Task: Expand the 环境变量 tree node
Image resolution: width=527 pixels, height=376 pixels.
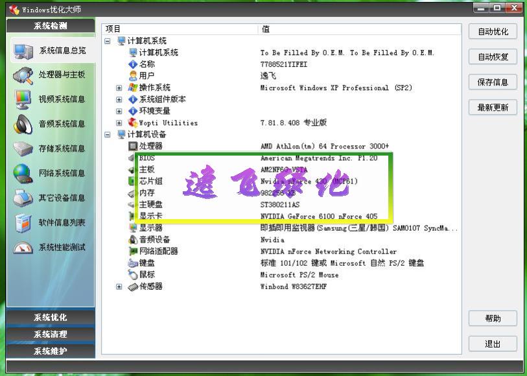Action: pos(119,112)
